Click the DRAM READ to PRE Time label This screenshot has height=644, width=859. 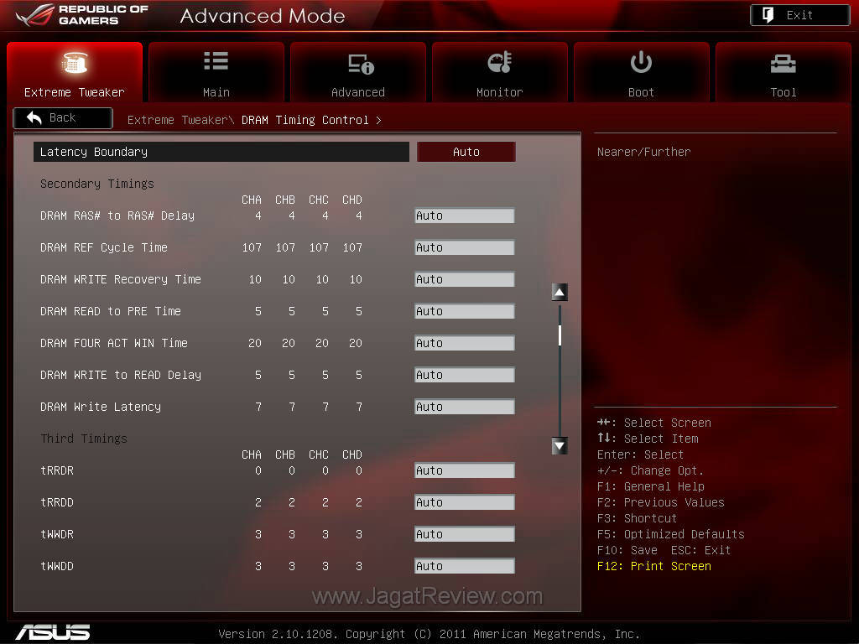pos(111,311)
